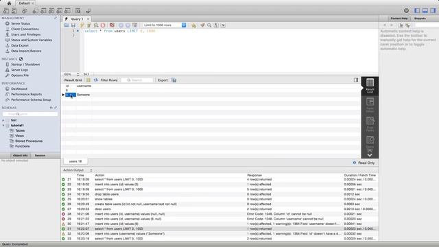Toggle continue-on-error execution icon
Screen dimensions: 439x247
pyautogui.click(x=112, y=25)
